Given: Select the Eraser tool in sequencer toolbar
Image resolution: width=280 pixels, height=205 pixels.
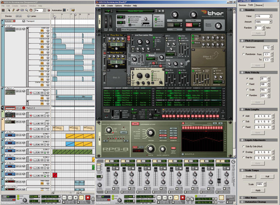Looking at the screenshot, I should coord(18,10).
